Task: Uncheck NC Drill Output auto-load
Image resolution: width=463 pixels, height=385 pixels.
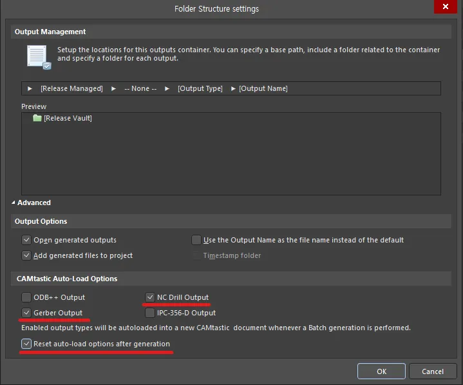Action: pos(150,297)
